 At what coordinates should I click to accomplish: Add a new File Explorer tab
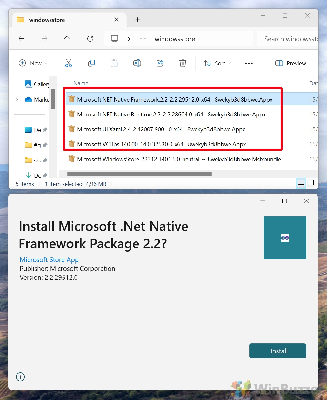137,20
